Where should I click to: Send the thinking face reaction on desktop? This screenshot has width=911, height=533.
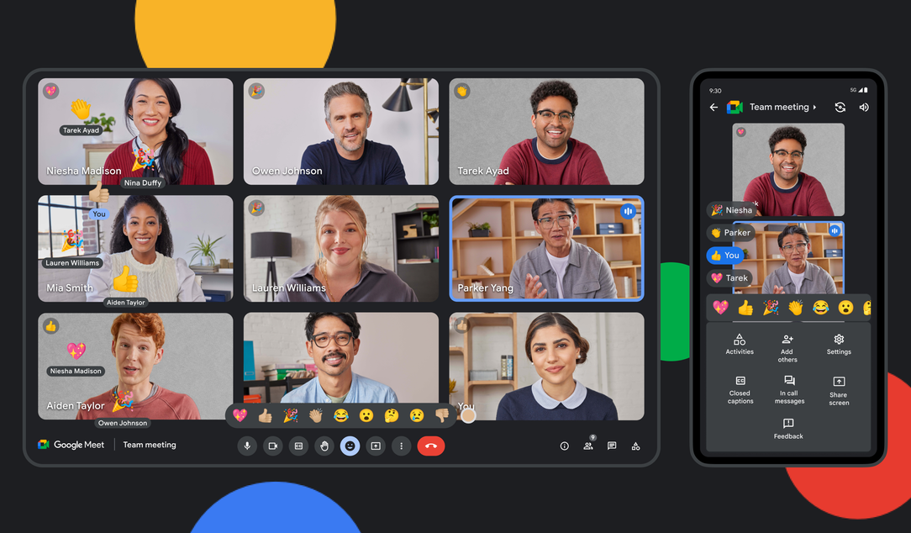point(391,415)
